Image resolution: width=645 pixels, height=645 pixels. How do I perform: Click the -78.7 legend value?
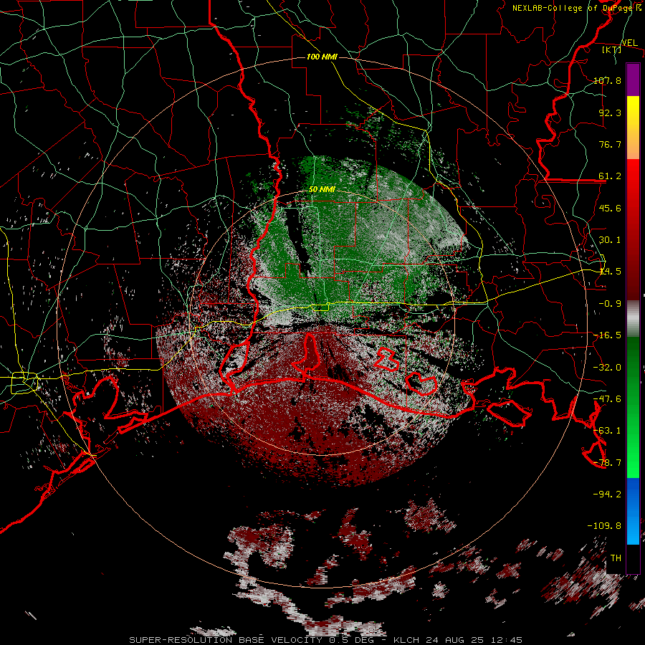[x=607, y=463]
